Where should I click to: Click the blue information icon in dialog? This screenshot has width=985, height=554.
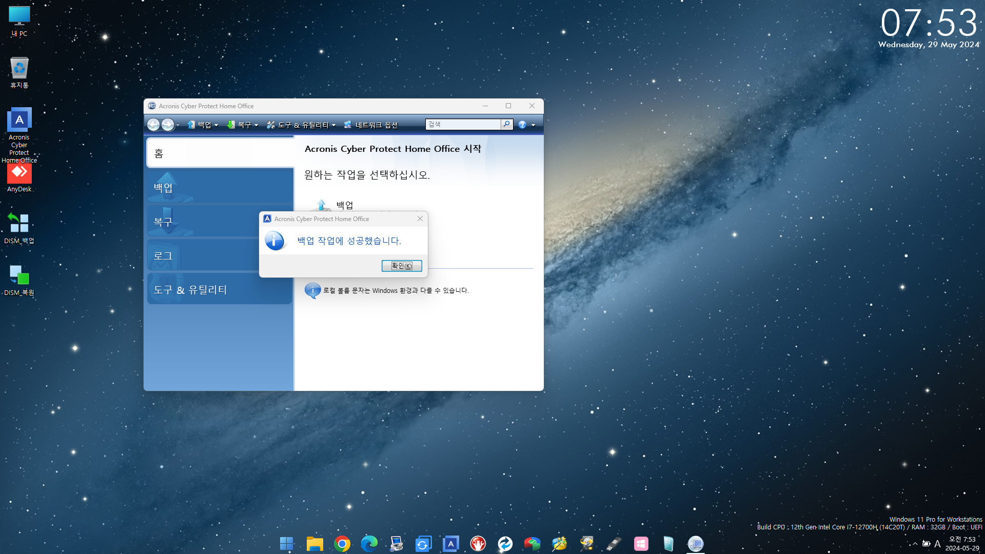274,241
